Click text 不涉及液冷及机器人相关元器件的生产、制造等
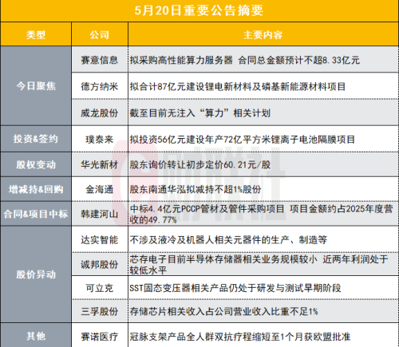The width and height of the screenshot is (399, 347). point(228,240)
